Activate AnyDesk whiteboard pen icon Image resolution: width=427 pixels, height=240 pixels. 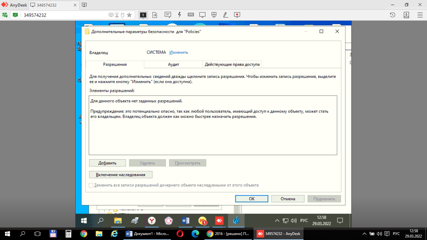[x=225, y=15]
